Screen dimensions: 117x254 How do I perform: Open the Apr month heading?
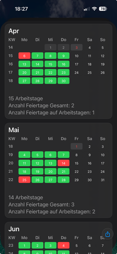(14, 31)
